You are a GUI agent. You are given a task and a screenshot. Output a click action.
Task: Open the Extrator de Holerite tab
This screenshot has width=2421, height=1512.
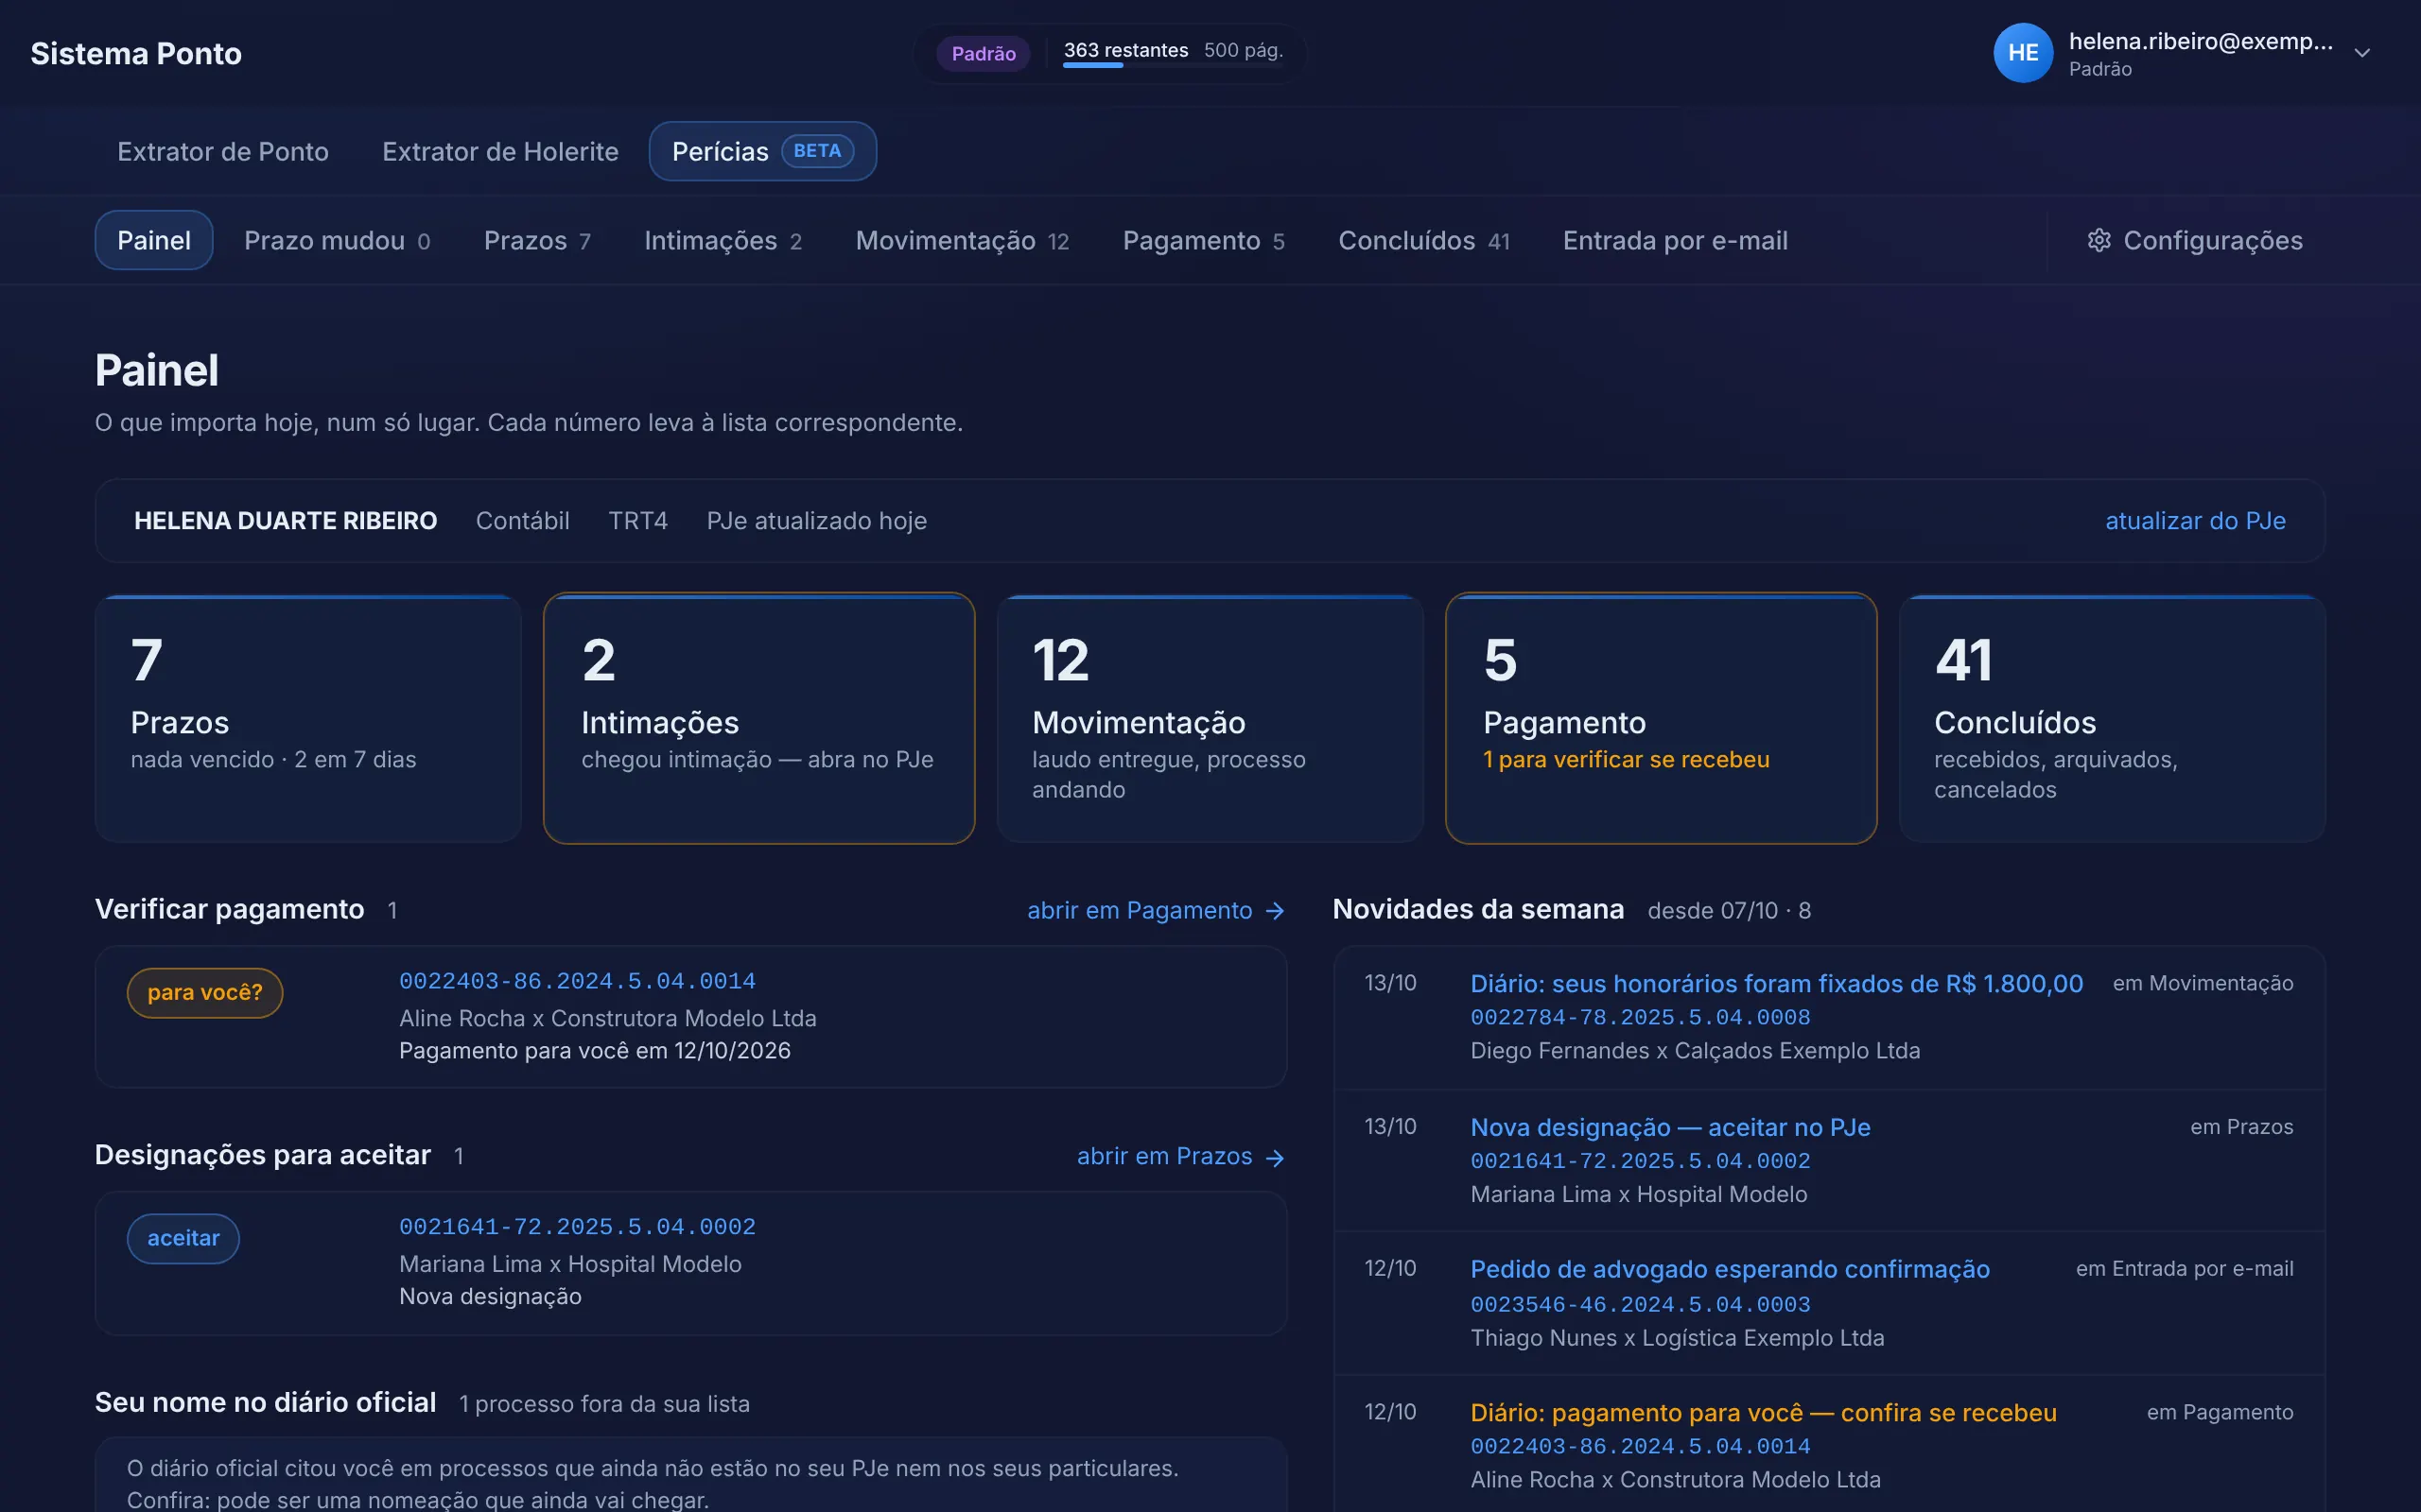click(x=500, y=151)
